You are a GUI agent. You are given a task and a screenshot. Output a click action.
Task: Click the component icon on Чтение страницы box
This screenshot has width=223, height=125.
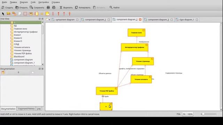[152, 59]
